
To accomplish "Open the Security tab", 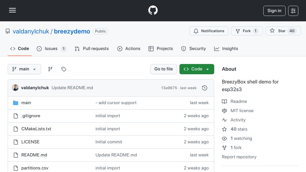I will point(193,48).
